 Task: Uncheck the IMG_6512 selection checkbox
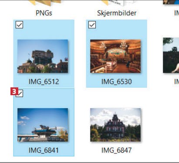19,25
